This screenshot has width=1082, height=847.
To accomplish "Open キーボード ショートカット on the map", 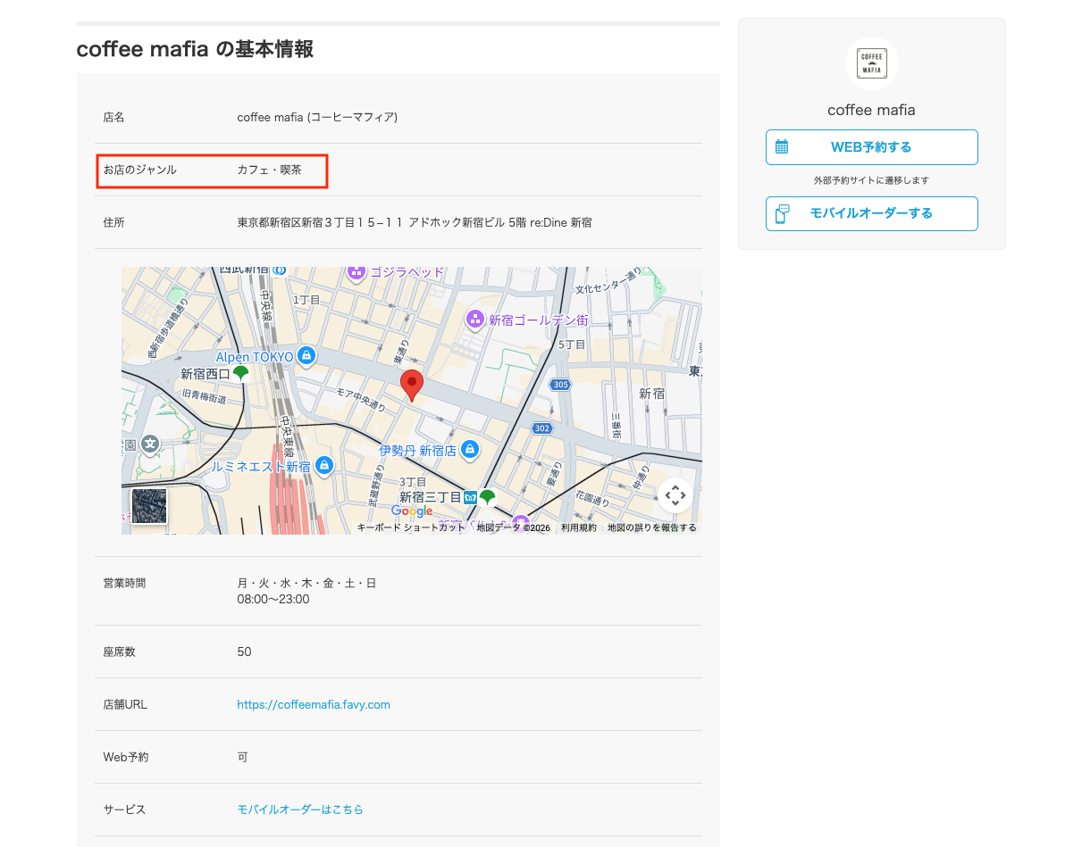I will pos(411,527).
